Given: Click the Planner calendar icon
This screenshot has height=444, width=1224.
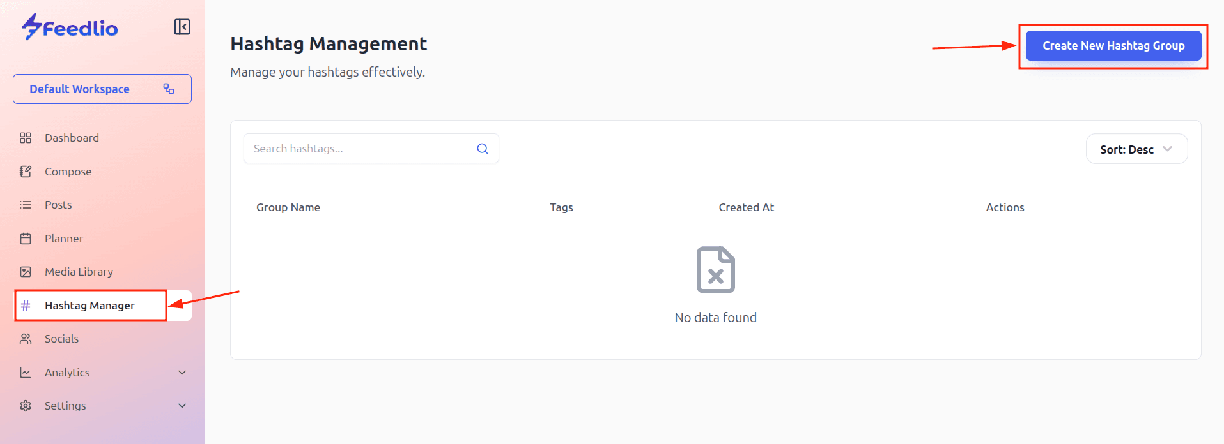Looking at the screenshot, I should pyautogui.click(x=26, y=239).
